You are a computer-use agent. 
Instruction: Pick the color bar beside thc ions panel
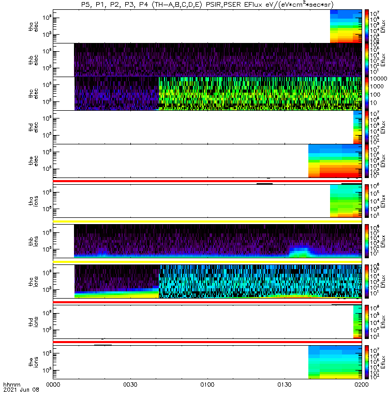tap(367, 282)
